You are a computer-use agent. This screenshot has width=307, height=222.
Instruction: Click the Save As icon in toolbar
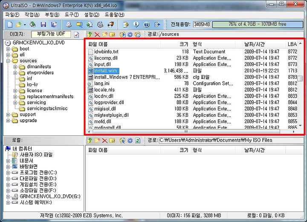(x=54, y=24)
